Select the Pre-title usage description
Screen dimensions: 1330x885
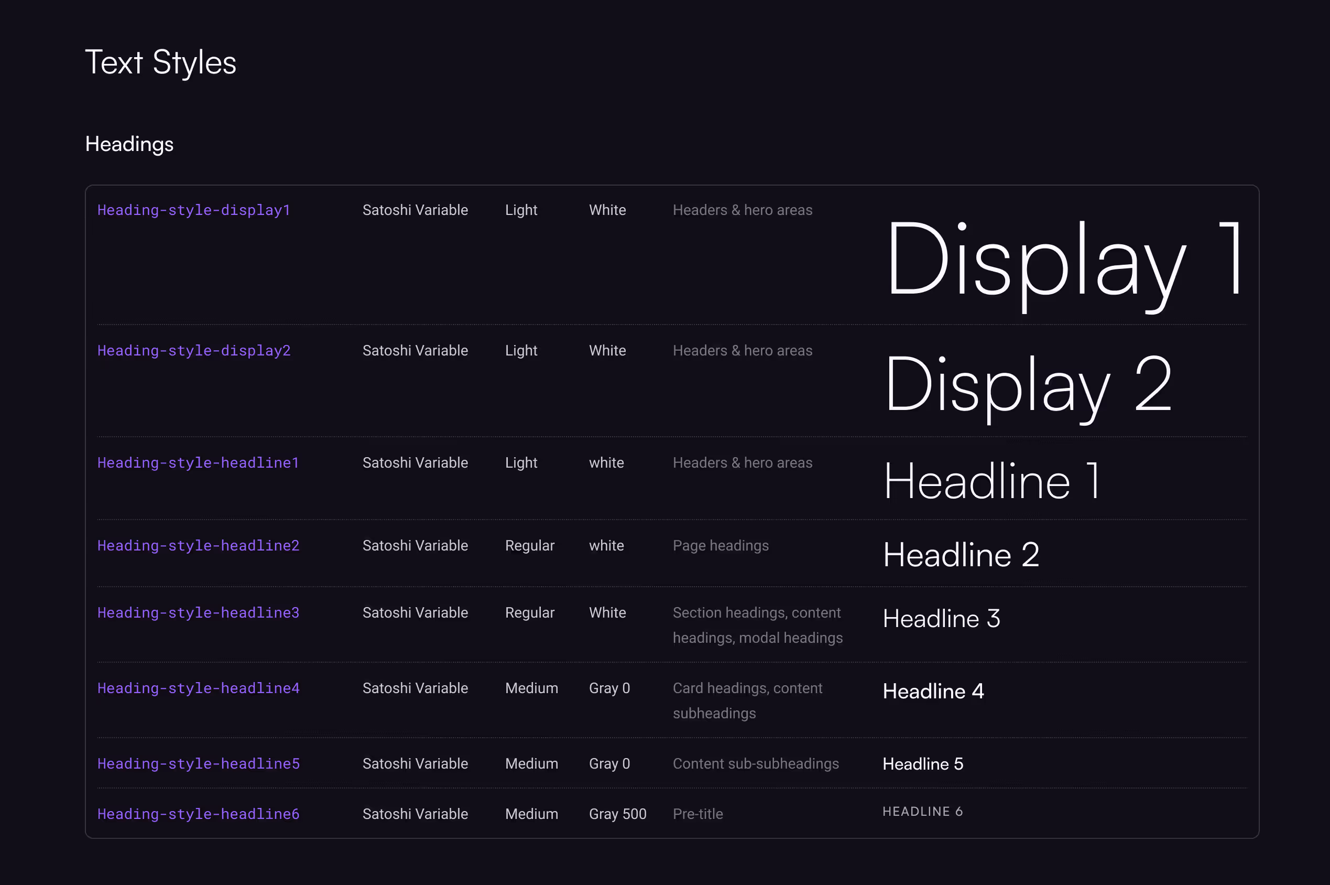pyautogui.click(x=697, y=814)
